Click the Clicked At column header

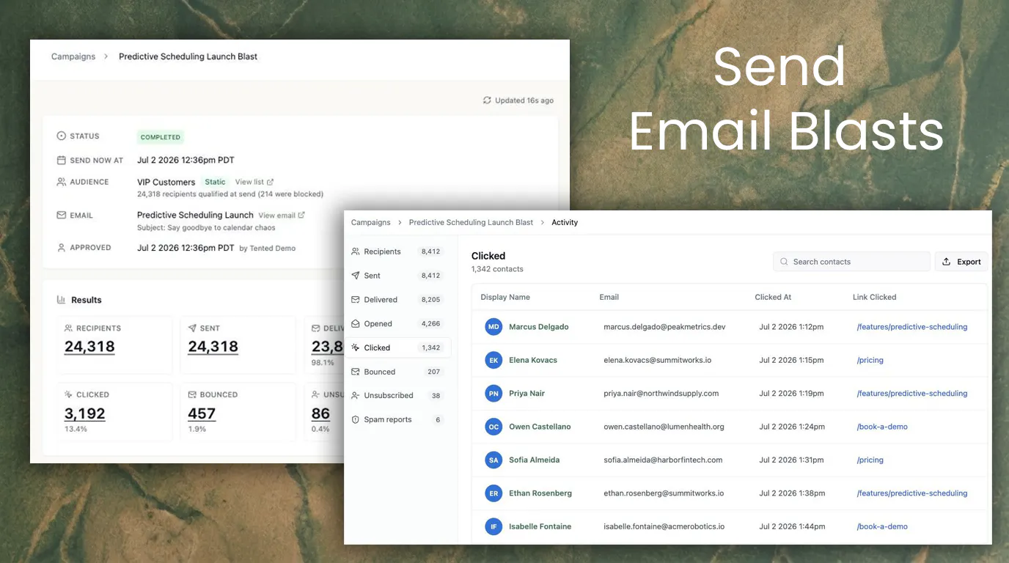click(x=773, y=297)
